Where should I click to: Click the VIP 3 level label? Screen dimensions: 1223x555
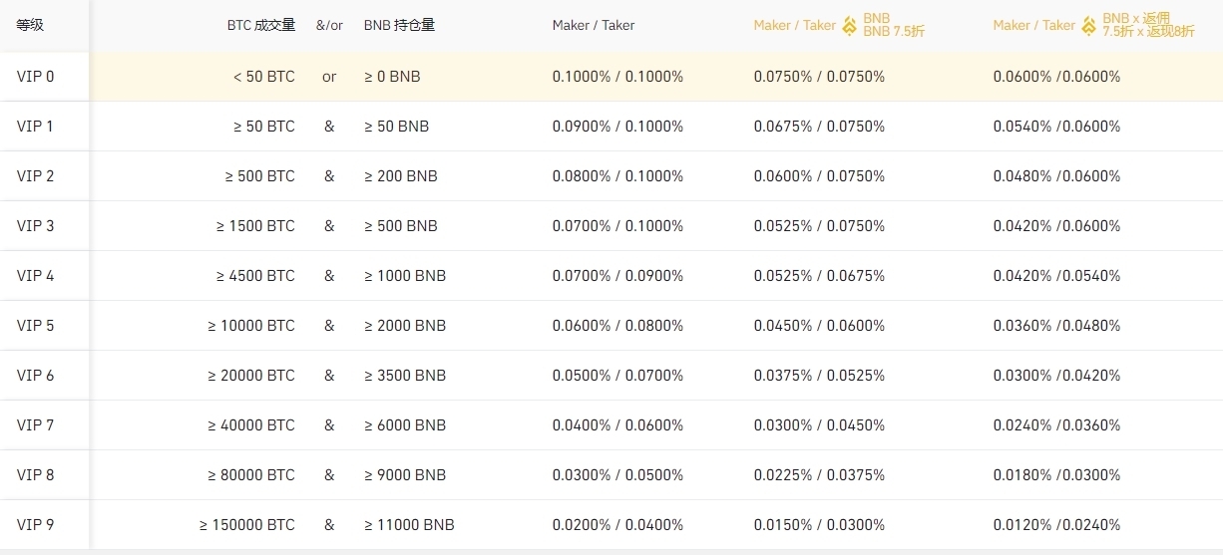click(x=36, y=226)
